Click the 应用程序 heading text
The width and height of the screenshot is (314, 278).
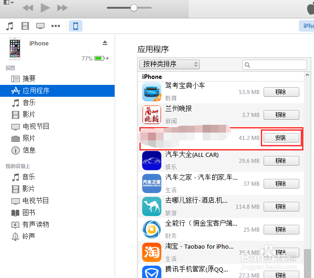(x=153, y=49)
